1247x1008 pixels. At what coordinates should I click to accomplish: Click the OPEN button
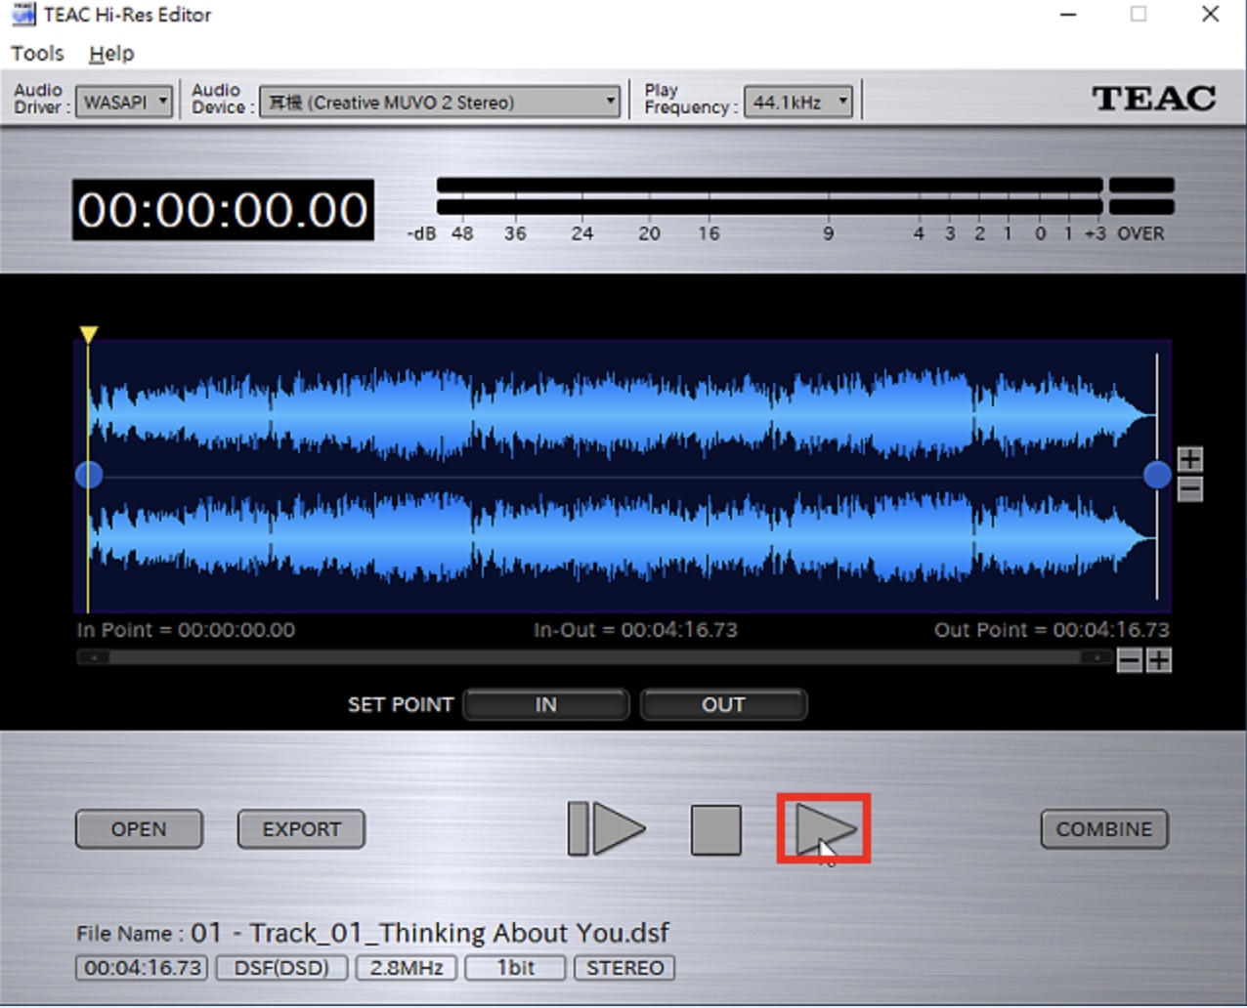click(x=139, y=829)
